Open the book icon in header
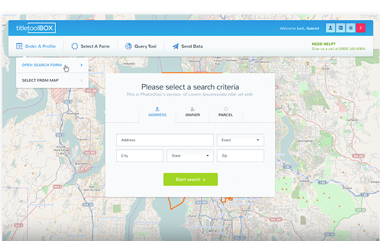The image size is (380, 241). [340, 28]
